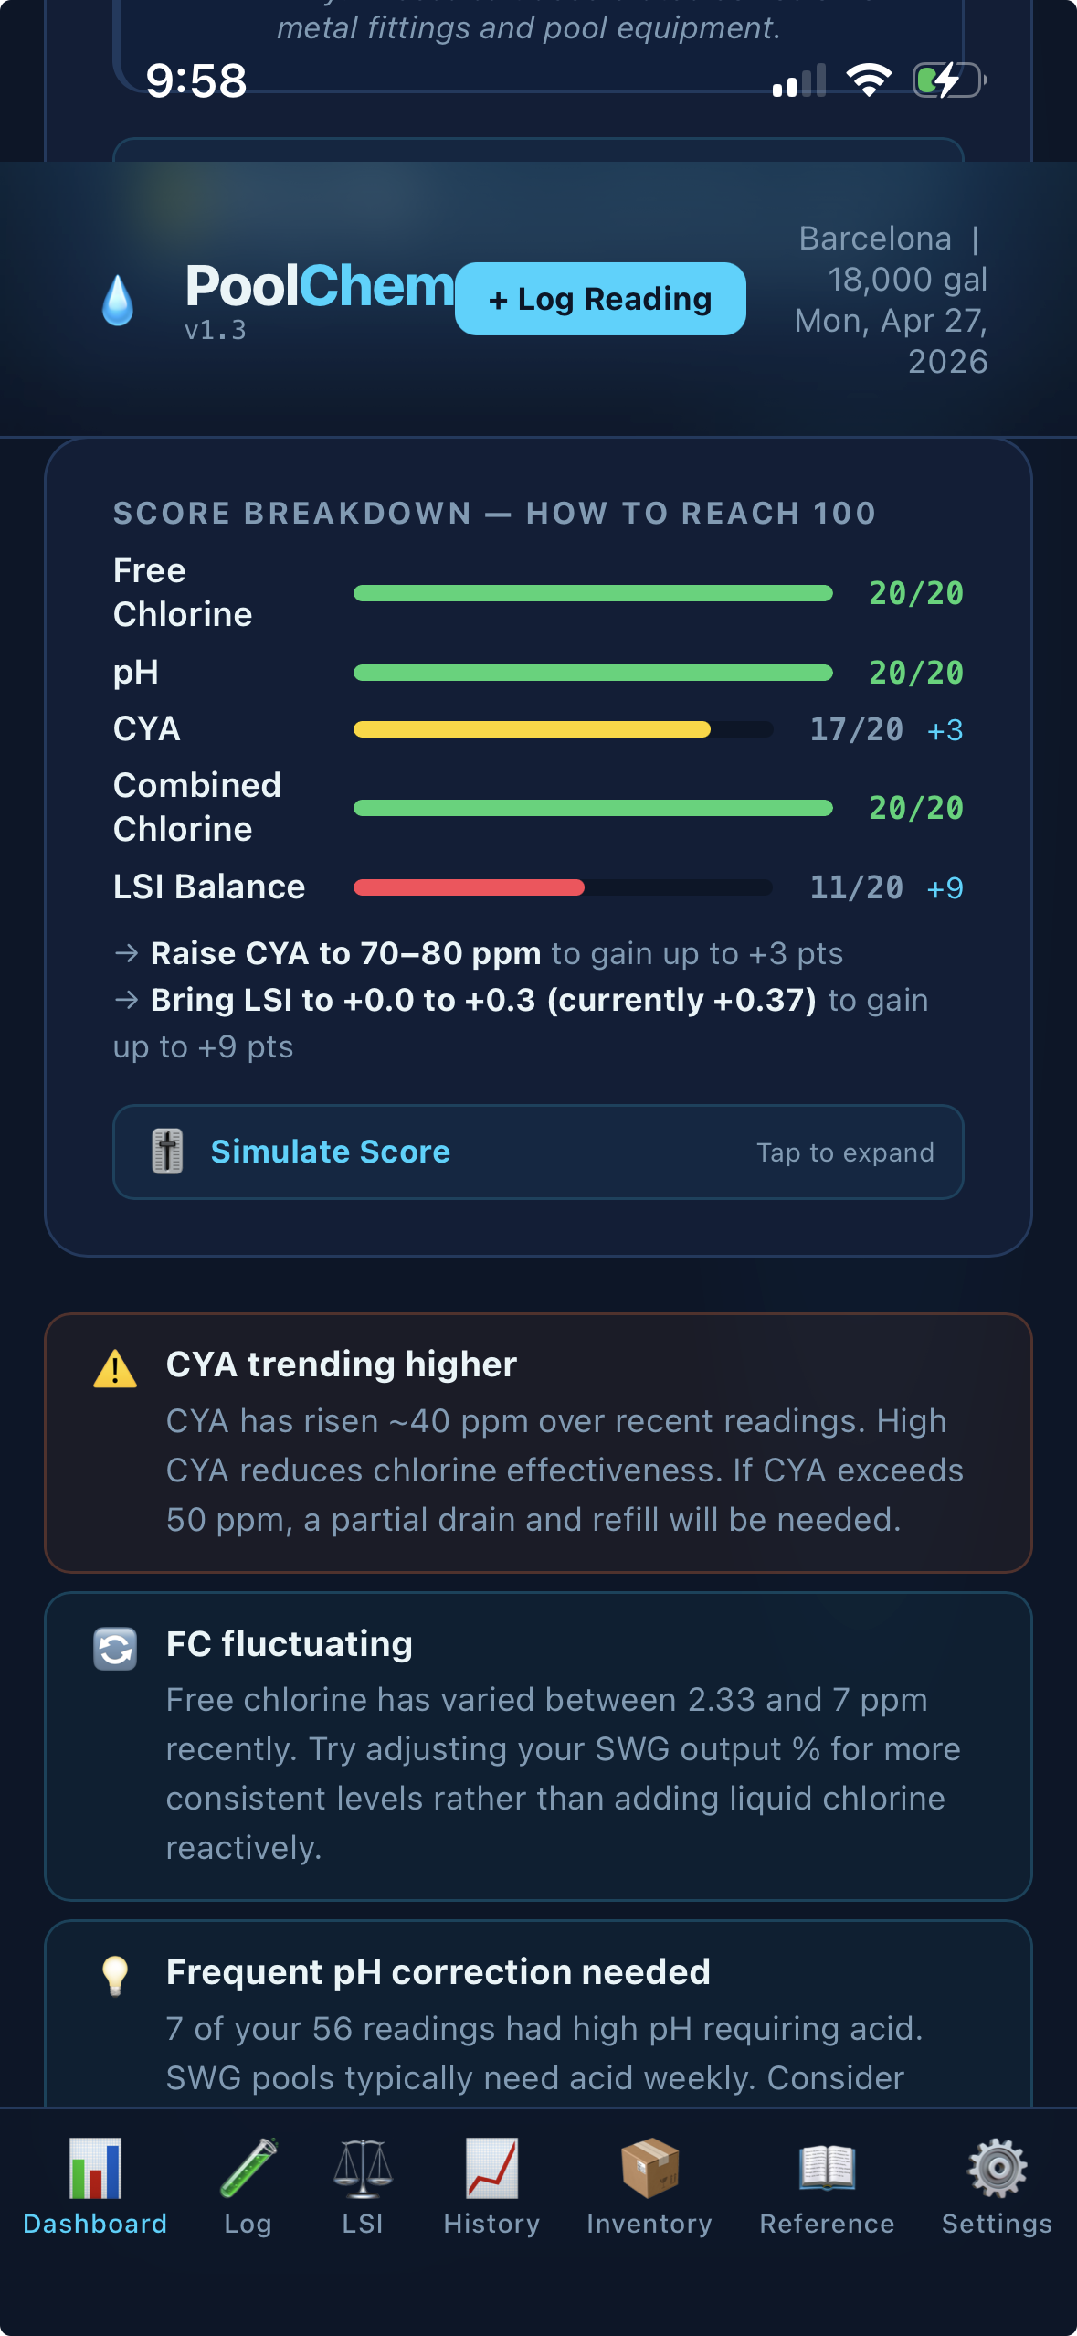Switch to the History tab label

[491, 2224]
